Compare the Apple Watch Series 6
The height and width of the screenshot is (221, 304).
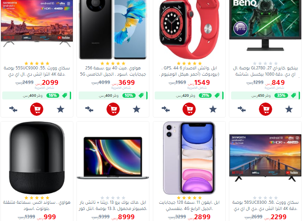[166, 109]
